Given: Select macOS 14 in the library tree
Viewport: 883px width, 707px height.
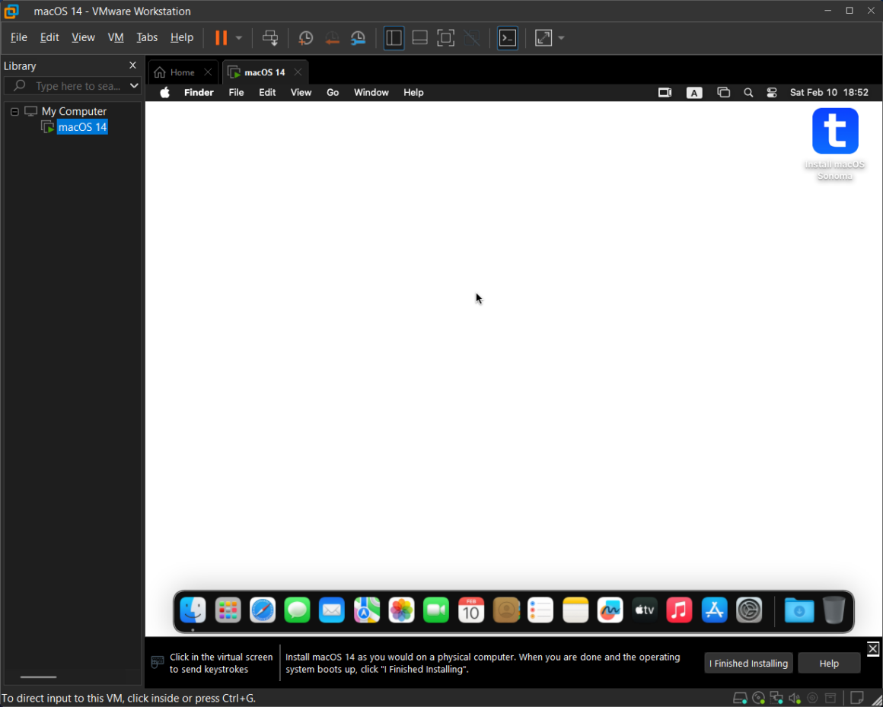Looking at the screenshot, I should pos(82,127).
